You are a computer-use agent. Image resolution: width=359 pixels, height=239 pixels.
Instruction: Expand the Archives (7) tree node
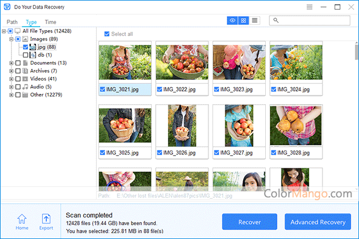click(11, 71)
